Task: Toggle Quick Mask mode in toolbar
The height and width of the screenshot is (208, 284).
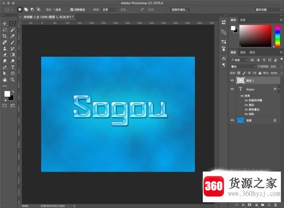Action: [4, 105]
